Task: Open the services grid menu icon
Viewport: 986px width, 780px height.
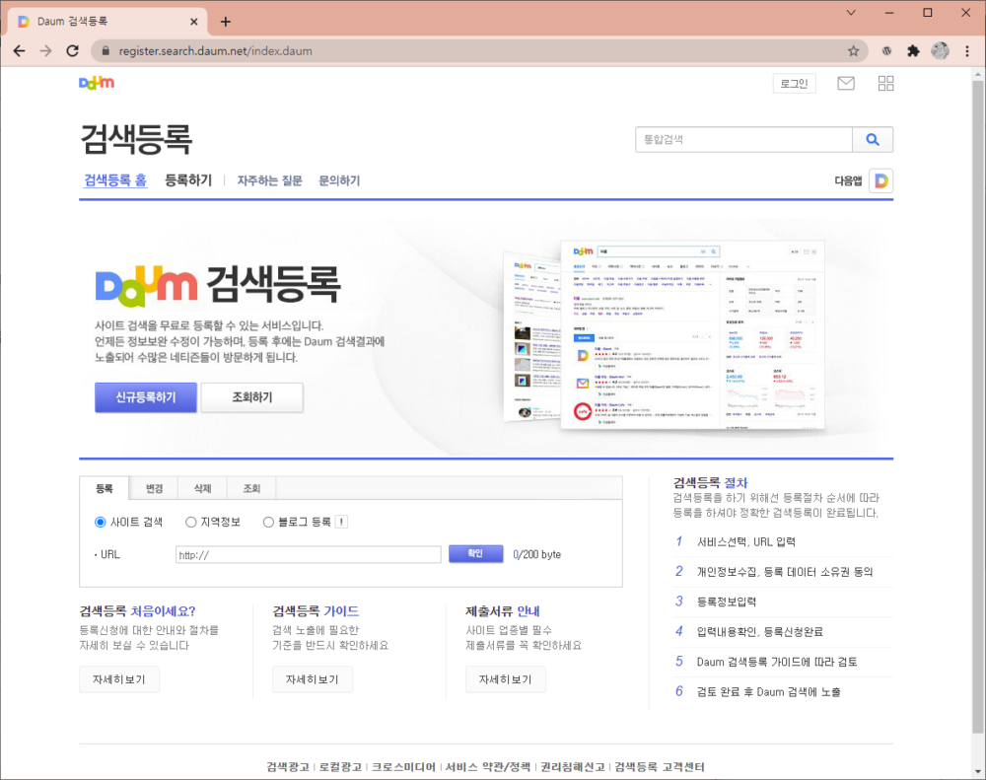Action: click(885, 84)
